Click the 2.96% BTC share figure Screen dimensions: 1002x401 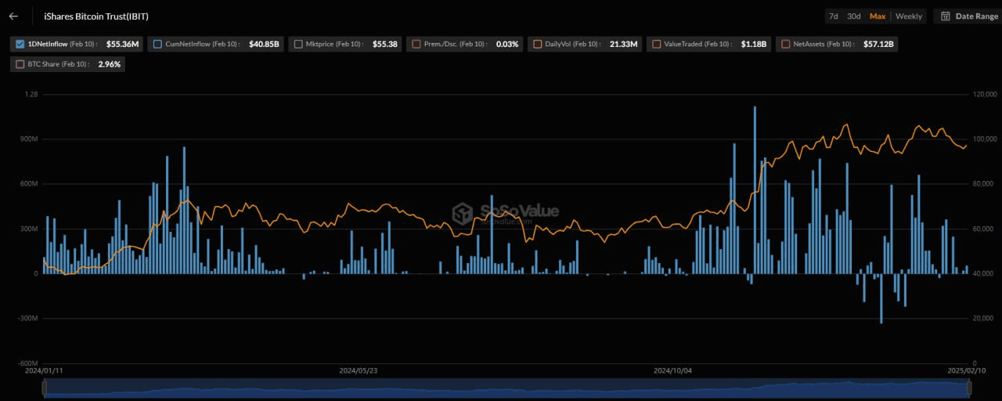[110, 64]
